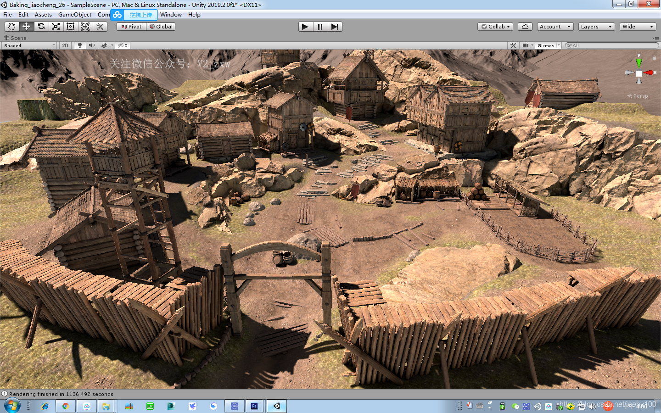Step forward one frame
The height and width of the screenshot is (413, 661).
point(335,27)
